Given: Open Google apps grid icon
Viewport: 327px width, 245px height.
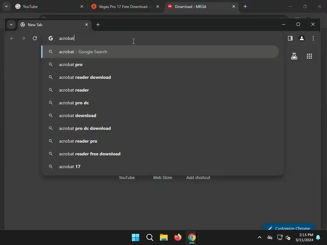Looking at the screenshot, I should [x=309, y=56].
